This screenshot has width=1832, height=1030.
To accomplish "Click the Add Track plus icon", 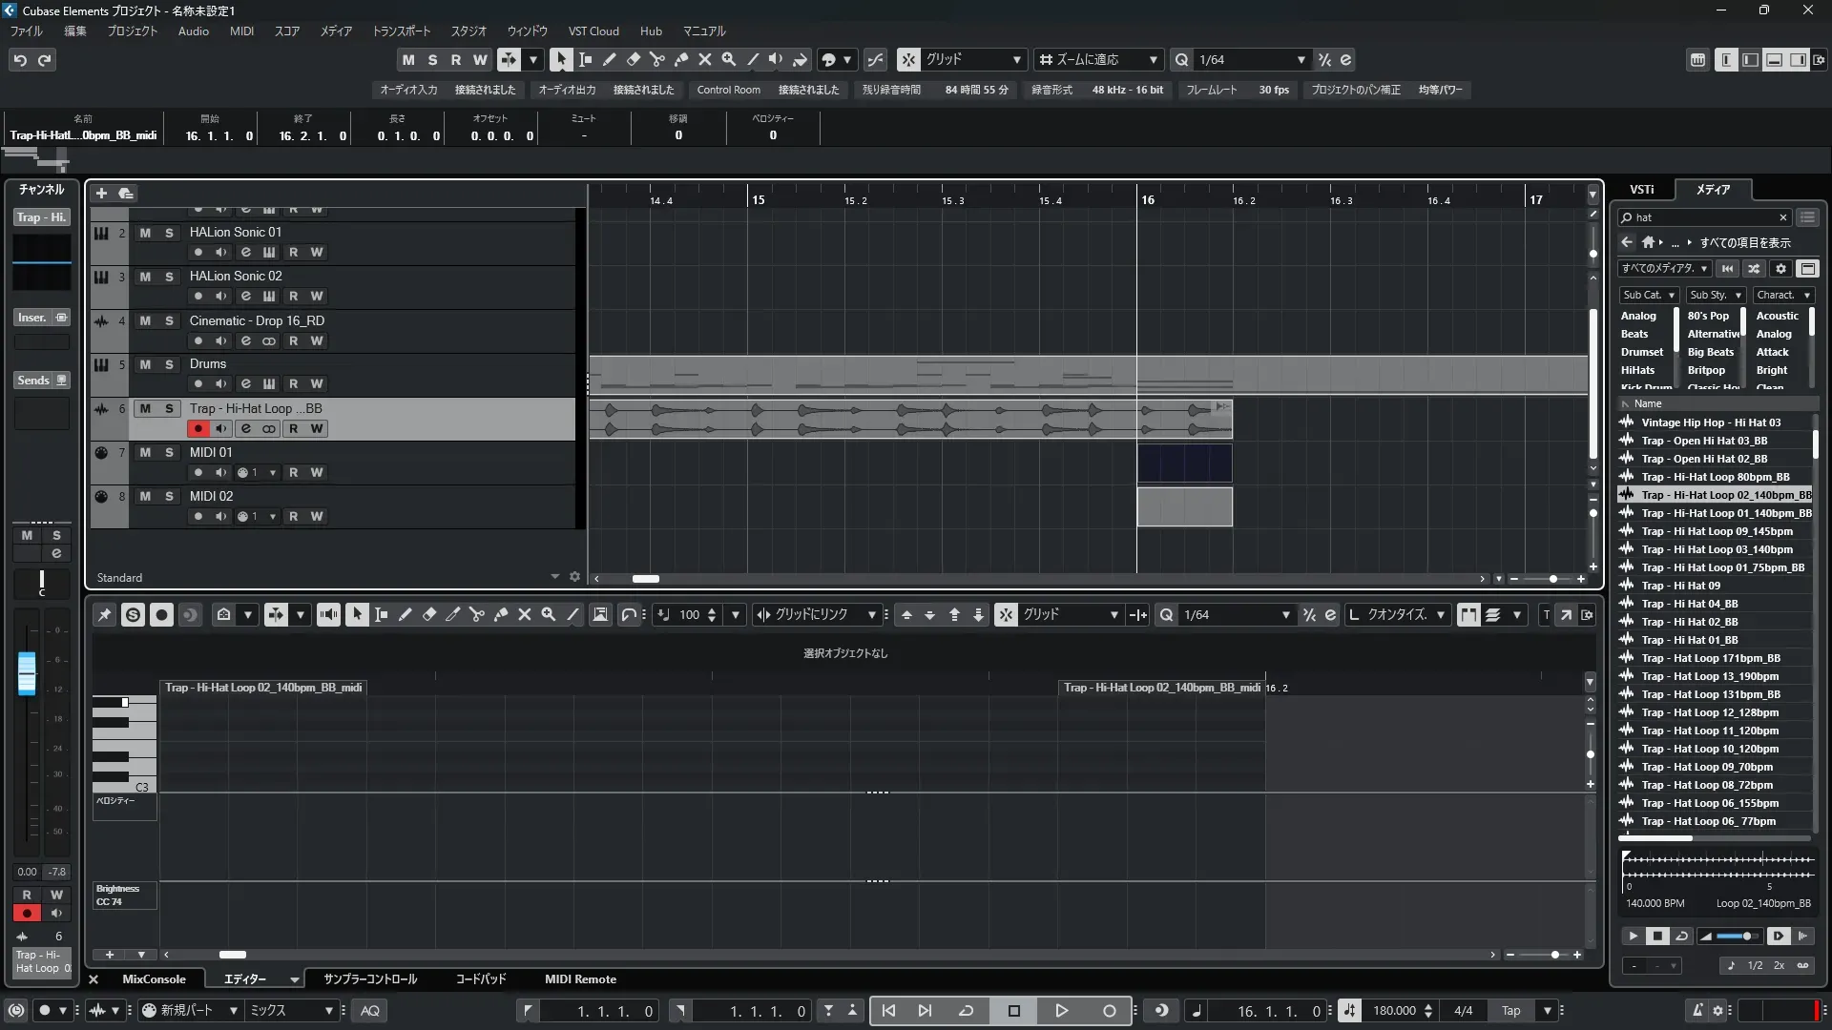I will [x=101, y=194].
